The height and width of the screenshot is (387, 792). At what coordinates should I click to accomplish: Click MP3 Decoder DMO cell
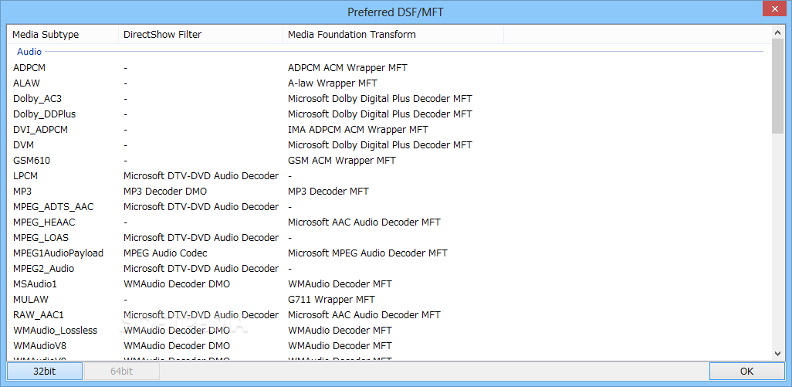pyautogui.click(x=165, y=191)
